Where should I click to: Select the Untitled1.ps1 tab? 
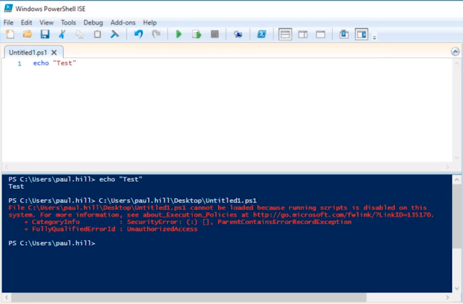(x=28, y=53)
